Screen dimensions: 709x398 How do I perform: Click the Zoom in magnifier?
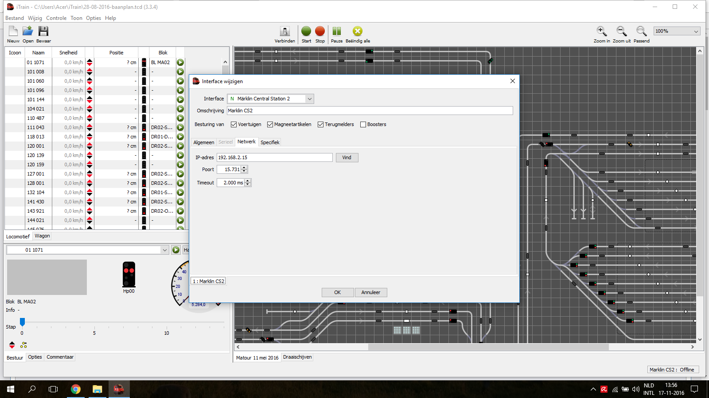pyautogui.click(x=602, y=31)
